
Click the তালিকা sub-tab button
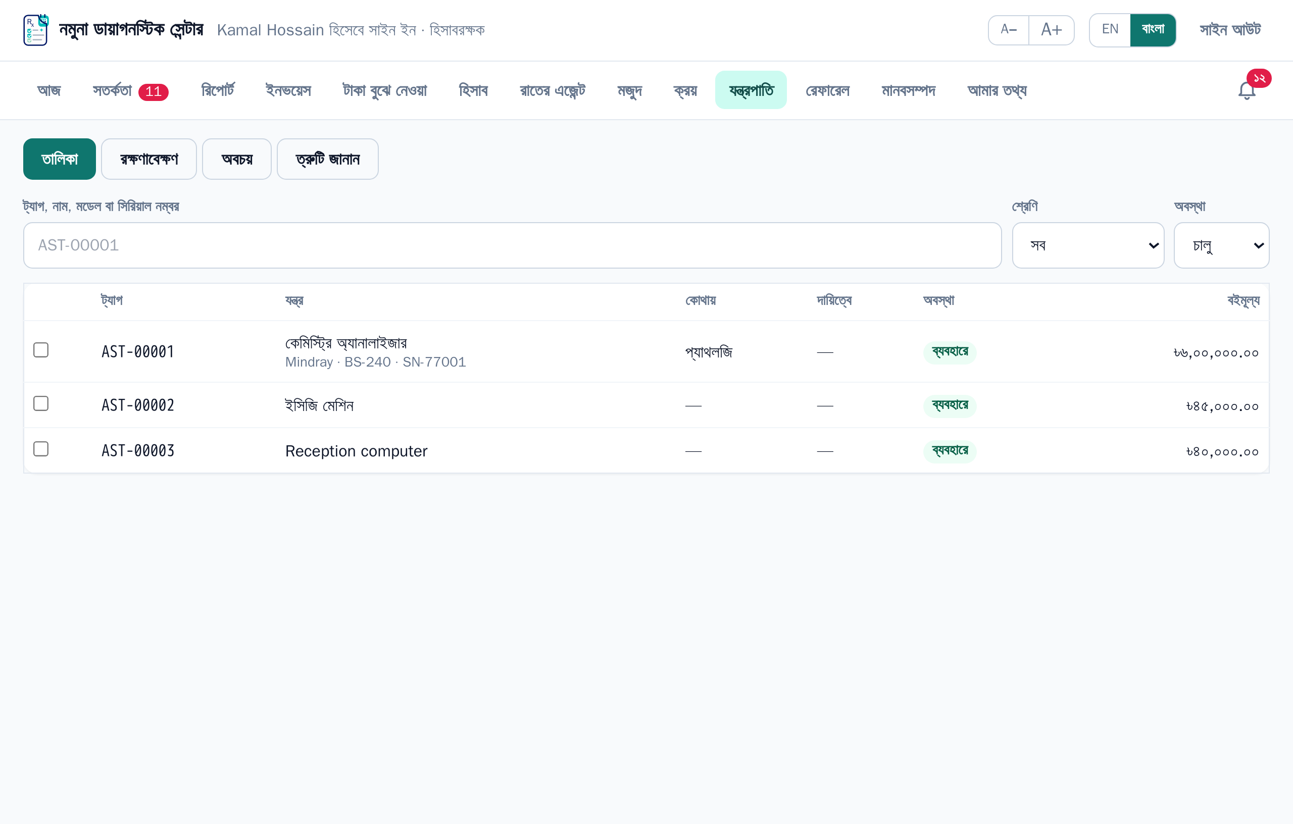tap(60, 159)
